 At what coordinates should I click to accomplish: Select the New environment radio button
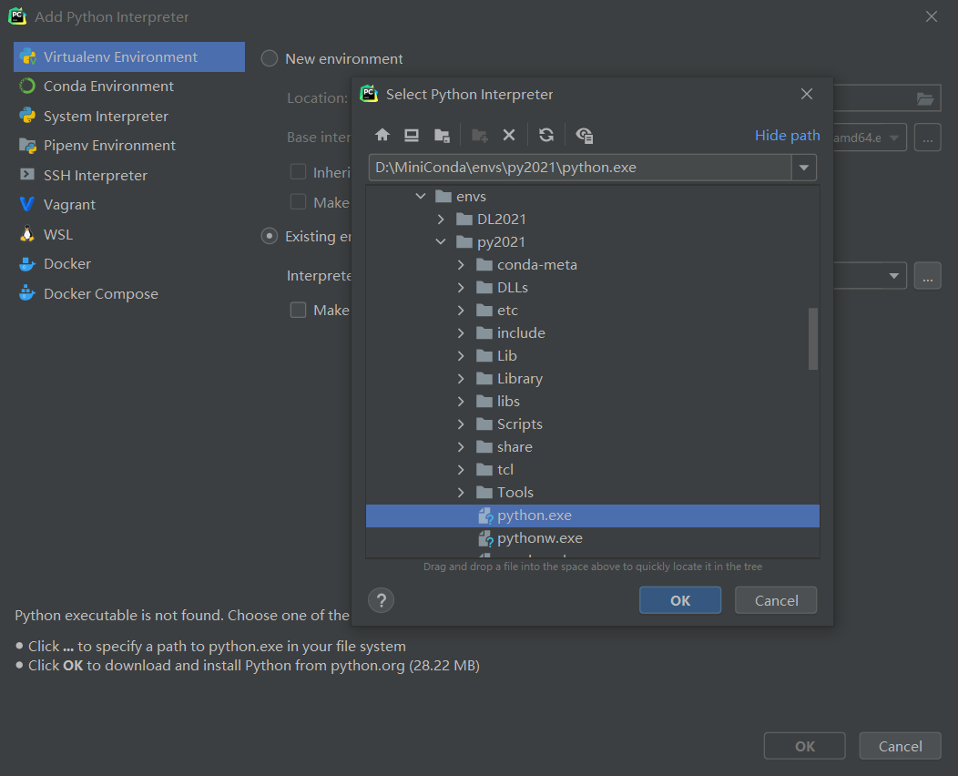click(x=270, y=58)
